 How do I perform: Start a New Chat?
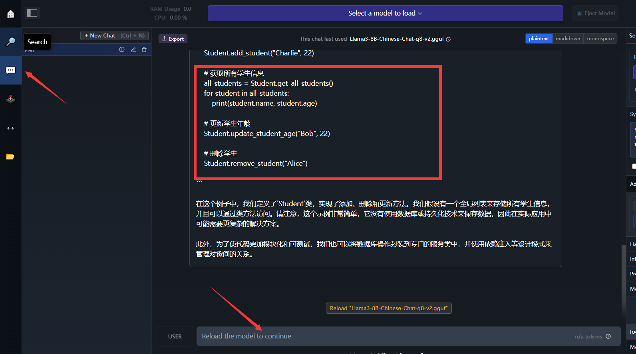click(115, 35)
